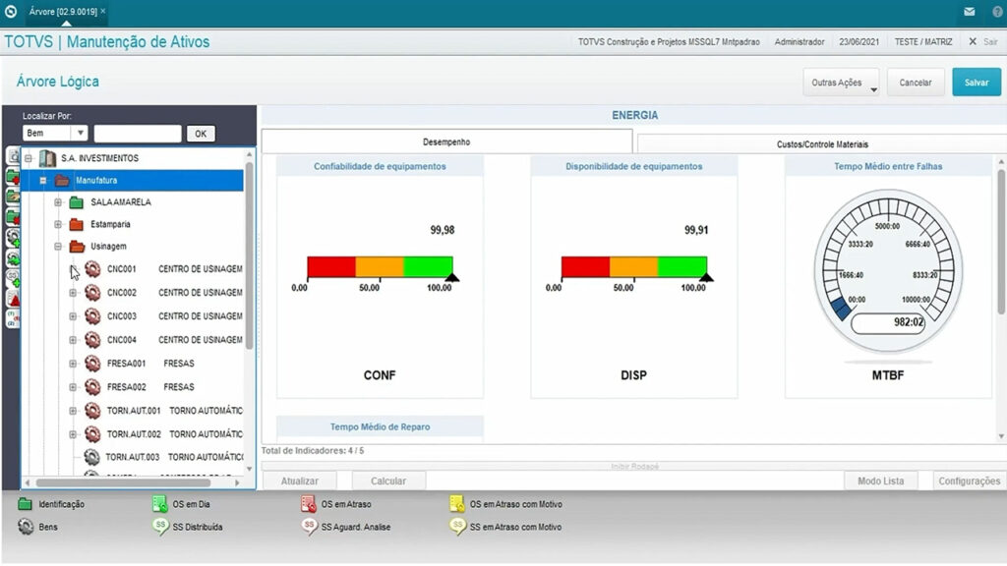The image size is (1007, 566).
Task: Click the CONF reliability color gauge bar
Action: (x=380, y=267)
